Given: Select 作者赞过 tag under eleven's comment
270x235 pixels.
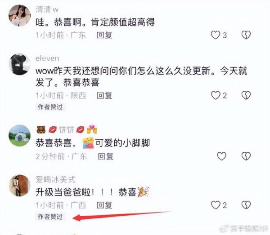Looking at the screenshot, I should 50,107.
